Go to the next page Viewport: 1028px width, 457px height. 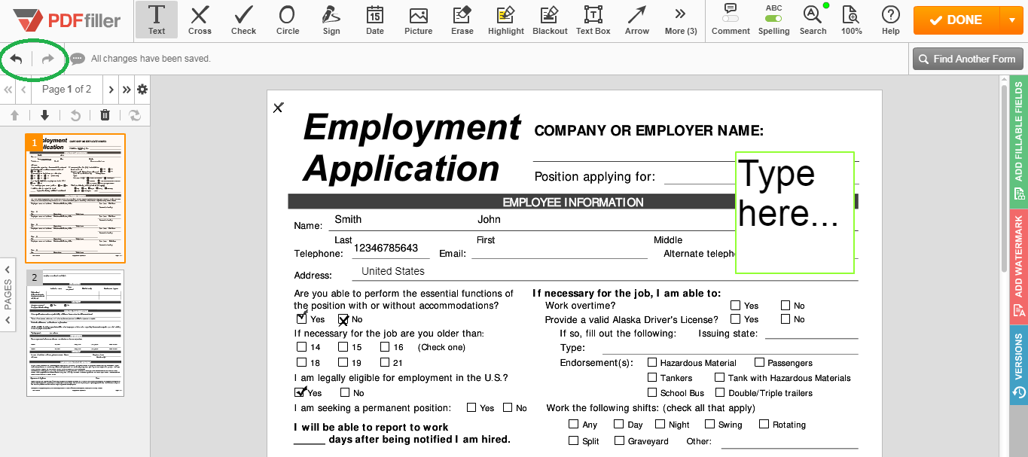(111, 90)
